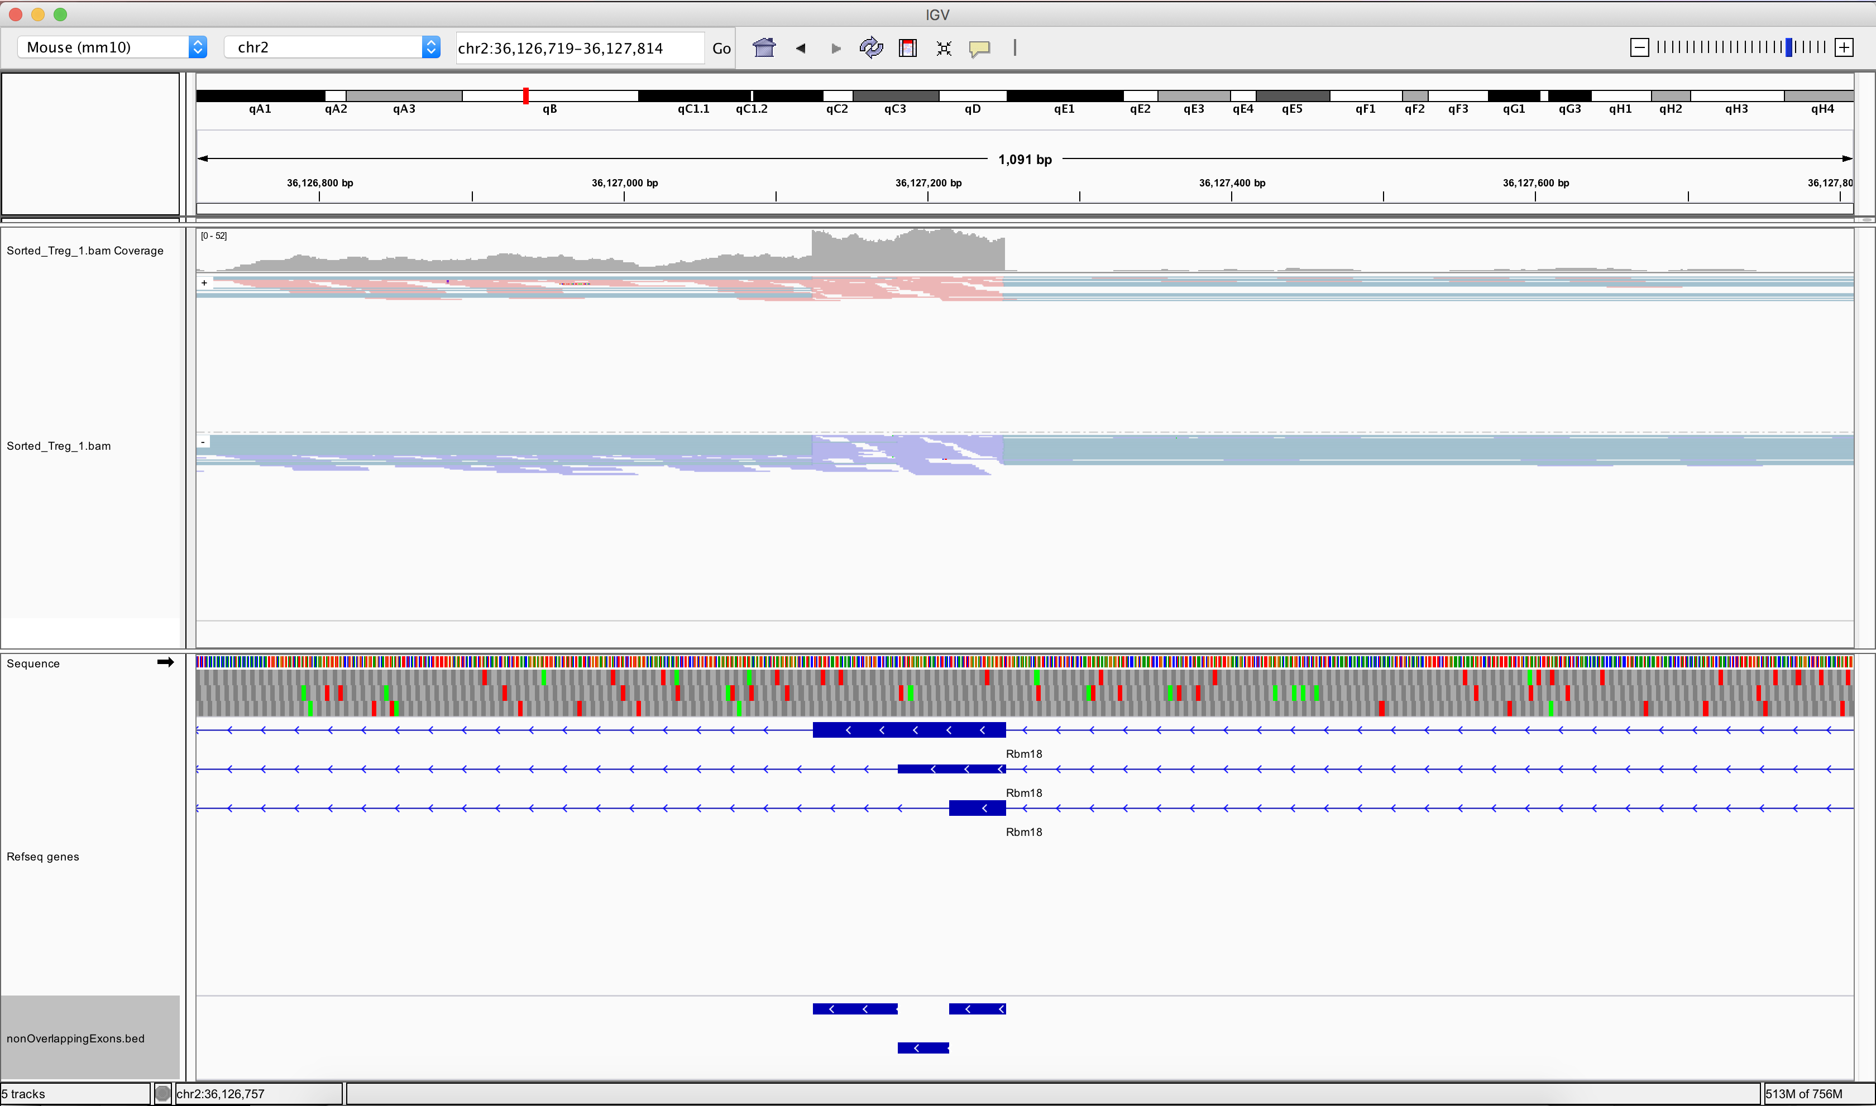Screen dimensions: 1876x1106
Task: Click the lower-row nonOverlappingExons feature
Action: coord(923,1048)
